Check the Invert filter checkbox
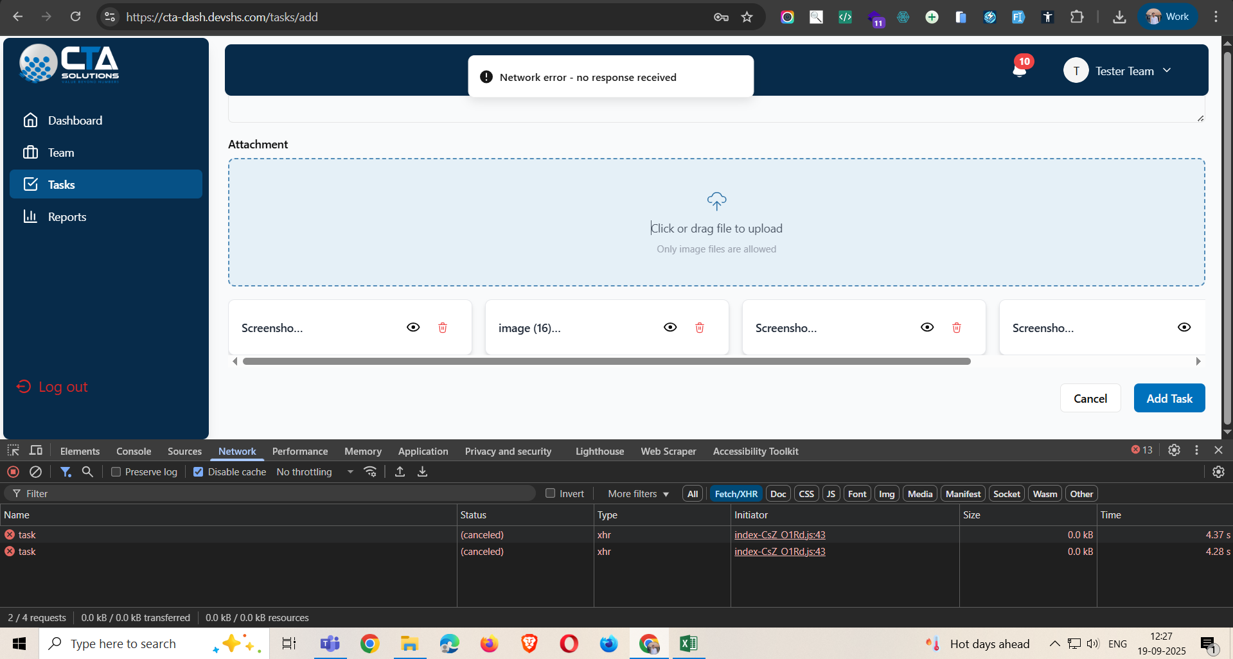 click(x=550, y=493)
